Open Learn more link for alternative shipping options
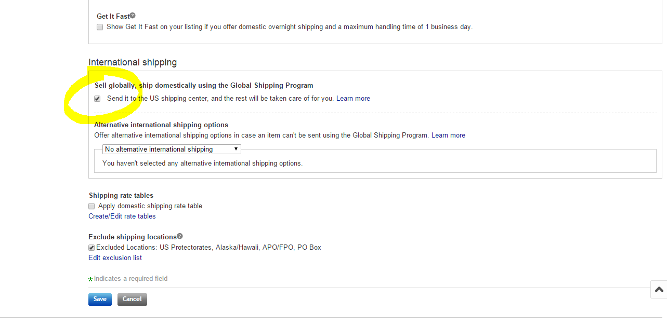The height and width of the screenshot is (326, 667). pos(448,135)
